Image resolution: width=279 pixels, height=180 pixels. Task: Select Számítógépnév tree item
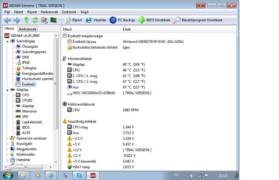point(31,52)
